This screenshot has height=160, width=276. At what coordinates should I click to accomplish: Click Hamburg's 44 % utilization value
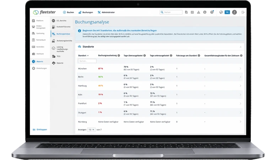pos(101,86)
